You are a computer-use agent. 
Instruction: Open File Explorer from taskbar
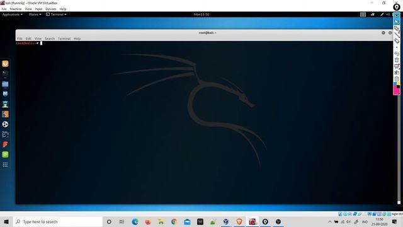161,221
